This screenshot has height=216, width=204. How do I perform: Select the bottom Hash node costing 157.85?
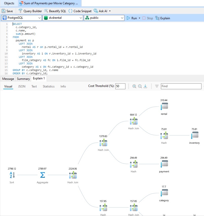coord(103,208)
